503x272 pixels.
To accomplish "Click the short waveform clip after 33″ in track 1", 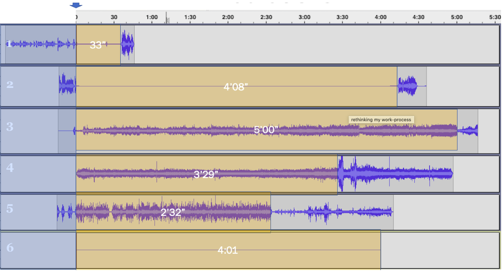I will tap(127, 45).
